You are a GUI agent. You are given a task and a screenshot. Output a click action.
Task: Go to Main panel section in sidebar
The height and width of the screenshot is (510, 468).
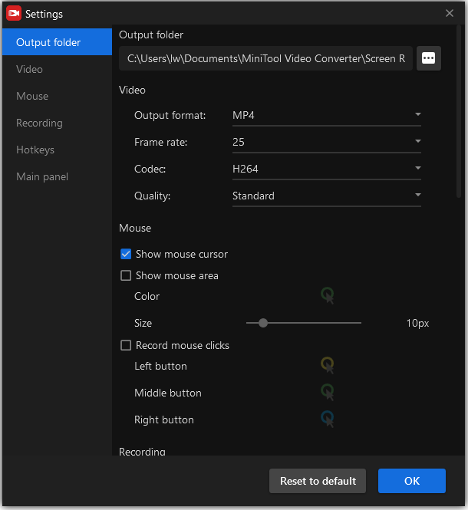point(58,176)
